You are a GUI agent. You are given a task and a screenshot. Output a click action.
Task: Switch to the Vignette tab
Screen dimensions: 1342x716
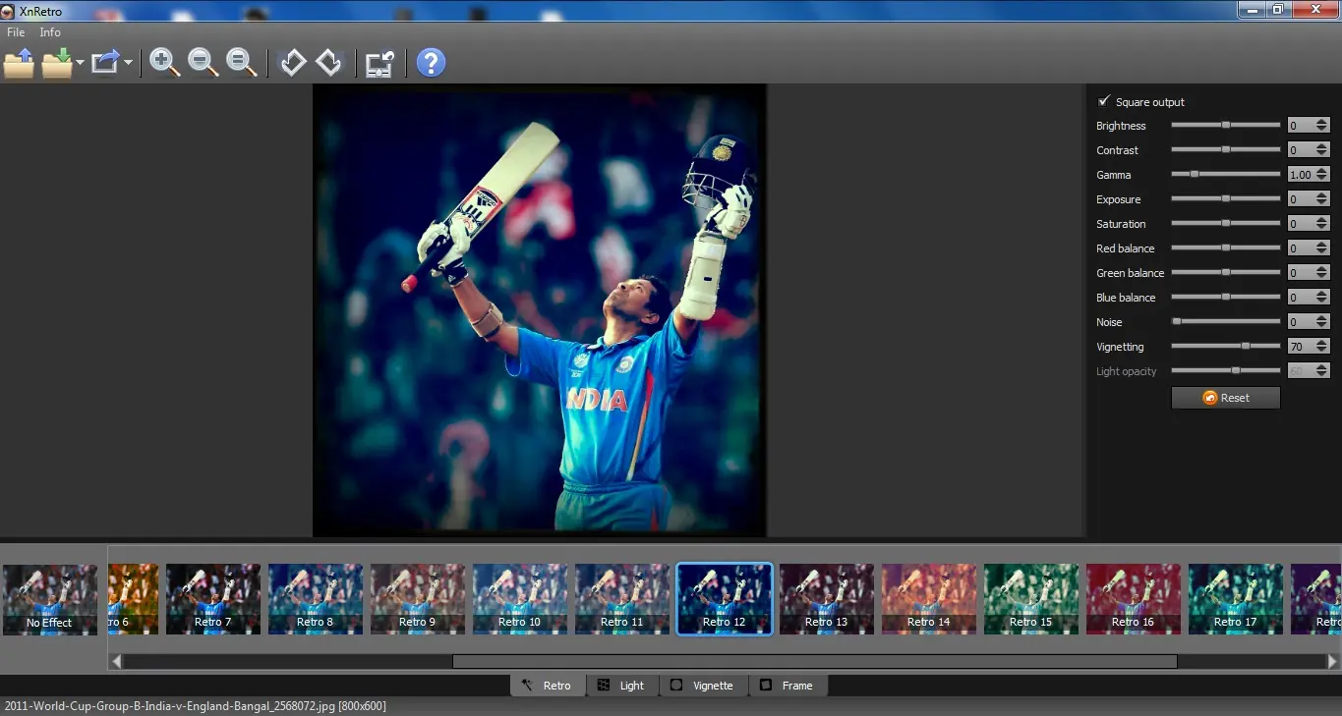[702, 686]
